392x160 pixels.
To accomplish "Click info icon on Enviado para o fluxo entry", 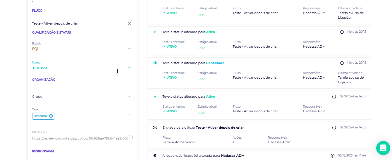I will [x=334, y=128].
